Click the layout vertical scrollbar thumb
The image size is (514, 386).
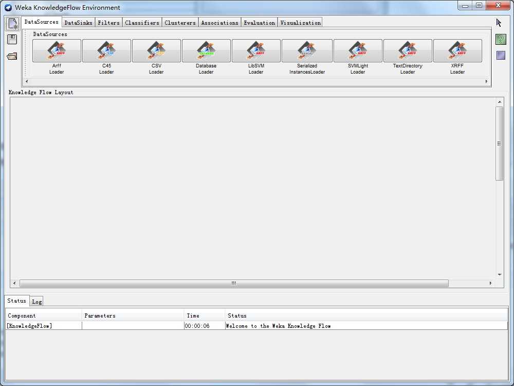click(500, 144)
